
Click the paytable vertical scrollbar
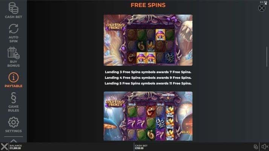click(x=267, y=56)
